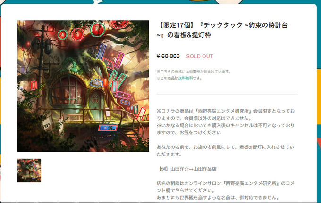The width and height of the screenshot is (321, 203).
Task: Click the notice beginning ※コチラの商品は『西野亮廣エンタメ研究所』
Action: 226,114
